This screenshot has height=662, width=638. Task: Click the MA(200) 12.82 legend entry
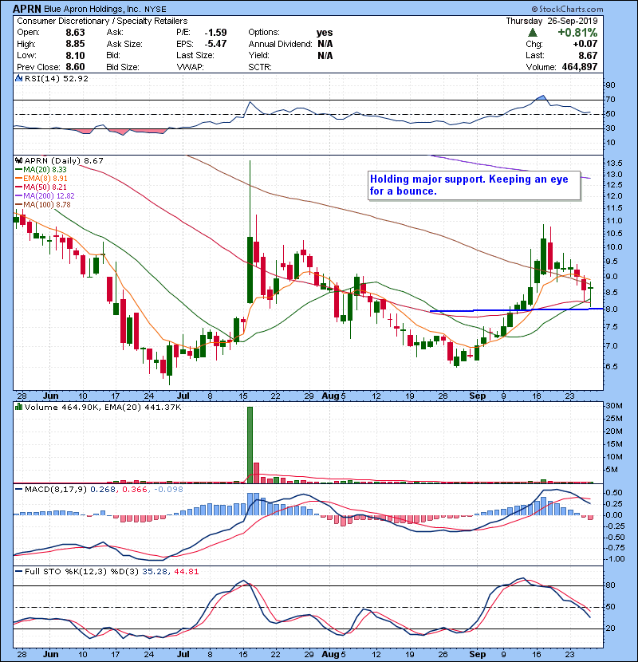point(45,196)
